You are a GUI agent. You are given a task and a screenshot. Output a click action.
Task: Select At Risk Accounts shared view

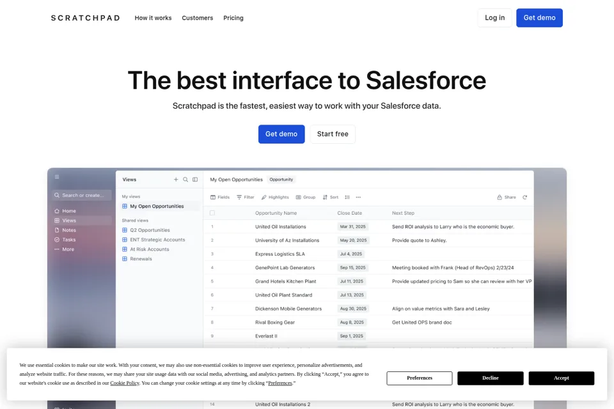click(x=146, y=249)
